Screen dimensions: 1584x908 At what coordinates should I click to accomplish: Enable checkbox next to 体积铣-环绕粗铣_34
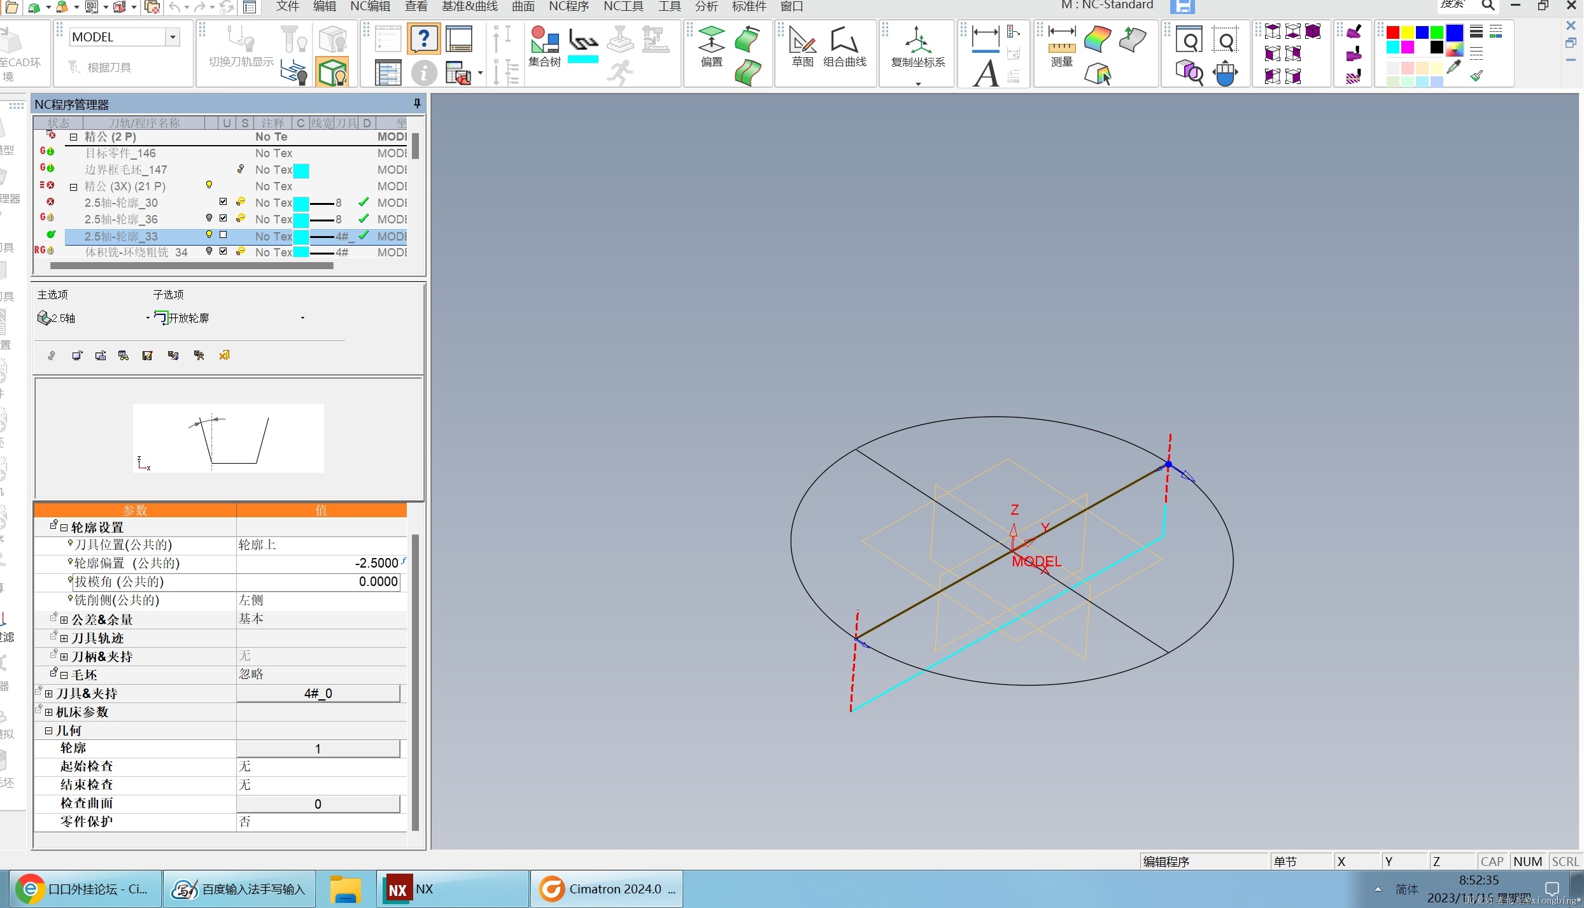223,252
